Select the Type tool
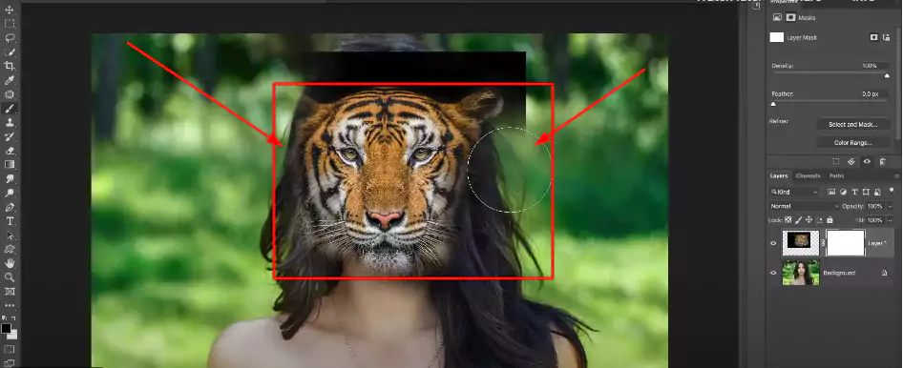The image size is (903, 368). (10, 221)
